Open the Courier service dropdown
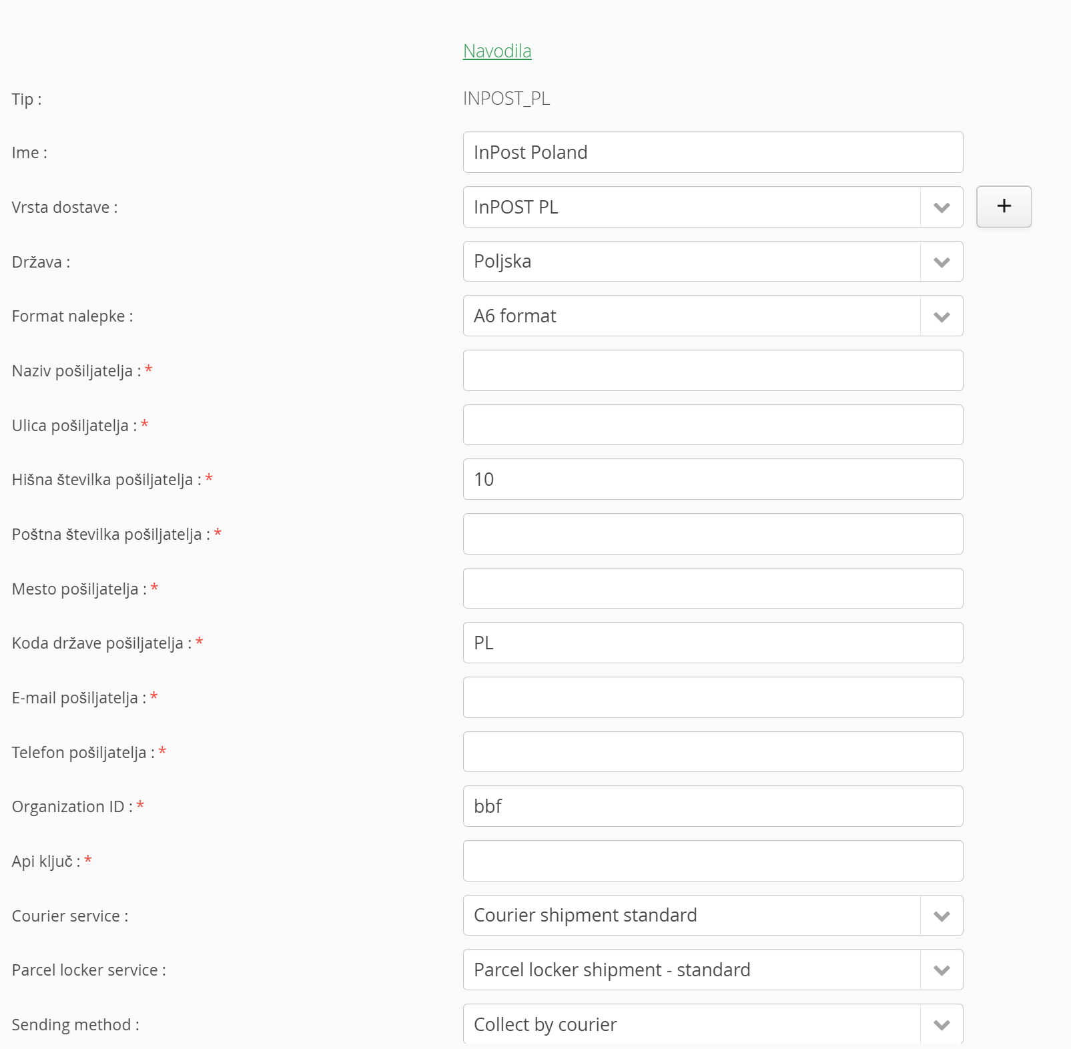Viewport: 1071px width, 1049px height. coord(713,916)
